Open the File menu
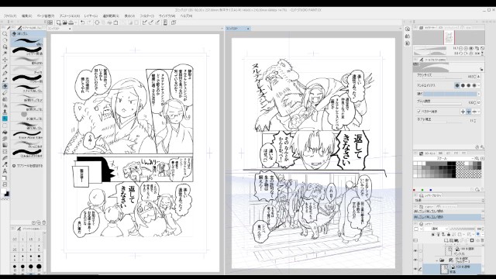The height and width of the screenshot is (279, 496). [x=10, y=15]
